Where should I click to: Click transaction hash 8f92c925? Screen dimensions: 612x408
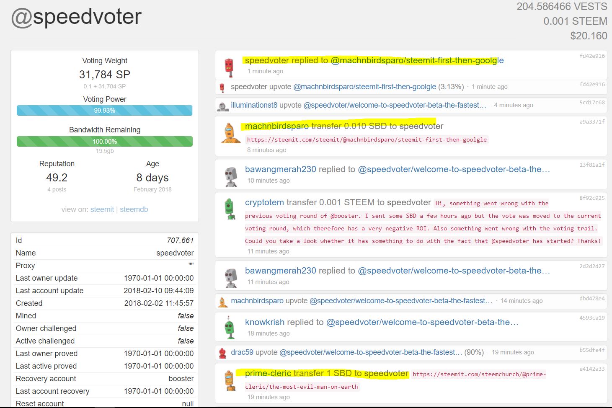click(592, 198)
